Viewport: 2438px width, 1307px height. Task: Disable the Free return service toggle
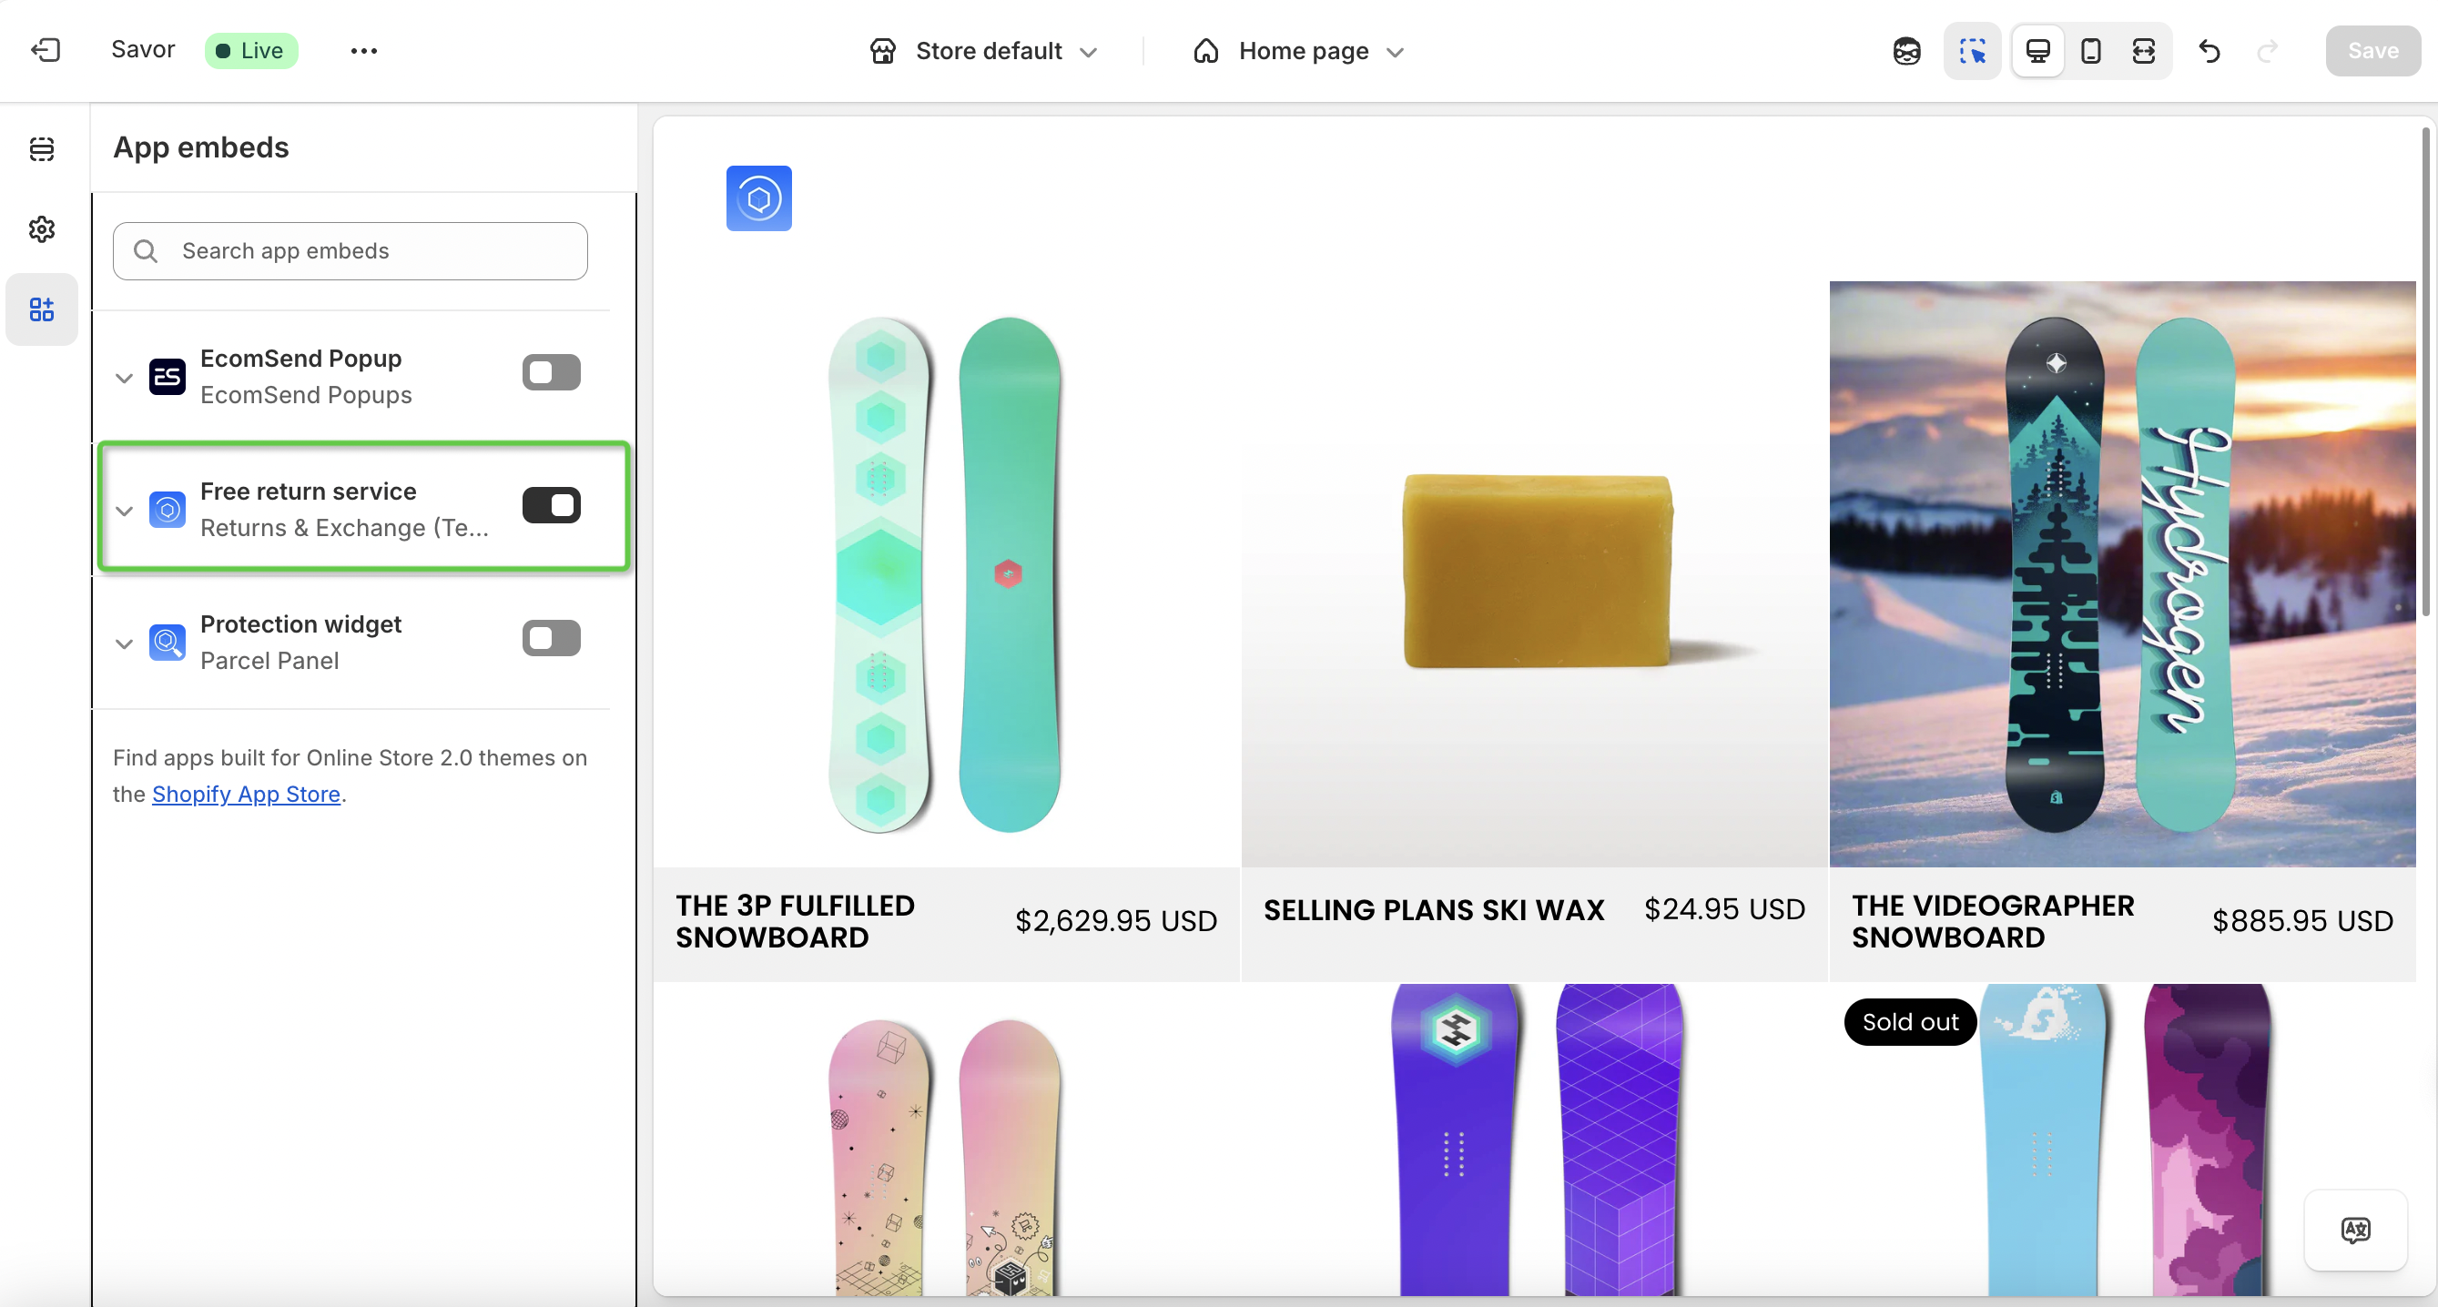click(x=551, y=505)
